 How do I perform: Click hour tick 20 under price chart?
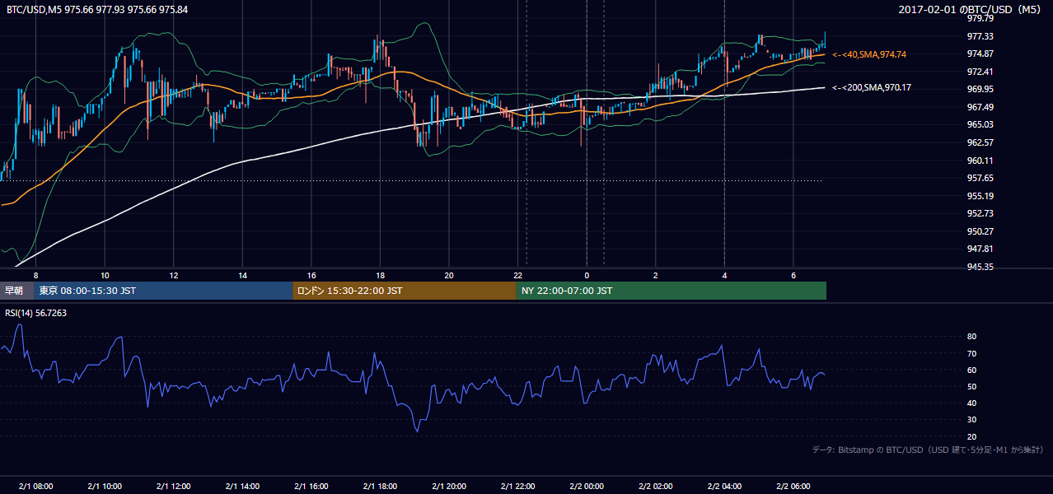(x=448, y=275)
